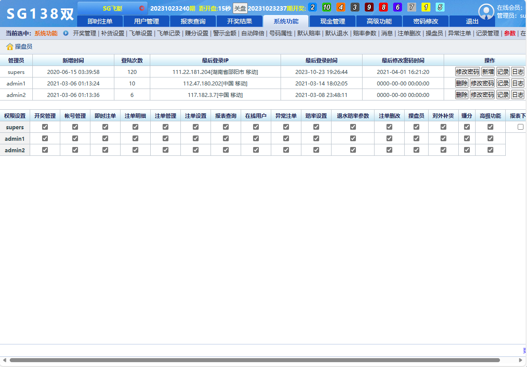Image resolution: width=527 pixels, height=367 pixels.
Task: Toggle admin1 赔率设置 checkbox
Action: (x=316, y=138)
